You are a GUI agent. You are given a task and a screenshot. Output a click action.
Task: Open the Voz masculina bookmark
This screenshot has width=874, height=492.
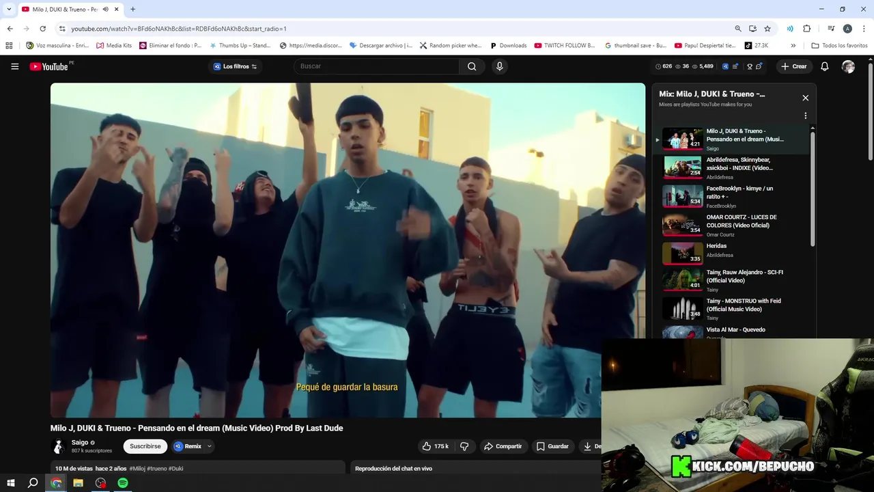(x=57, y=46)
